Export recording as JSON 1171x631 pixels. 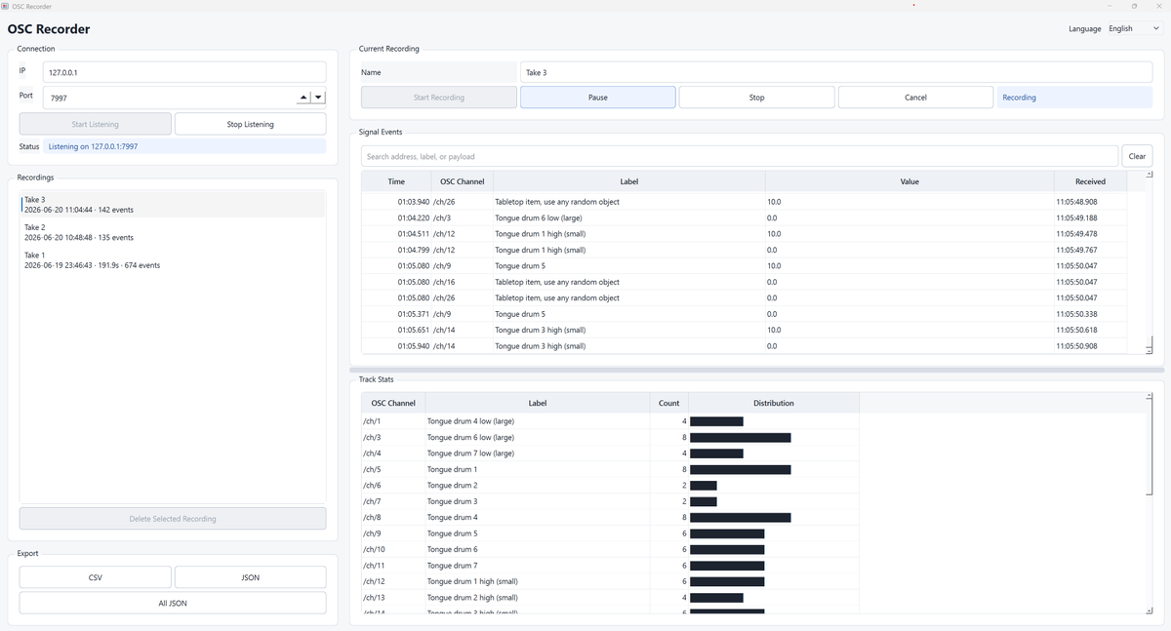pyautogui.click(x=251, y=577)
